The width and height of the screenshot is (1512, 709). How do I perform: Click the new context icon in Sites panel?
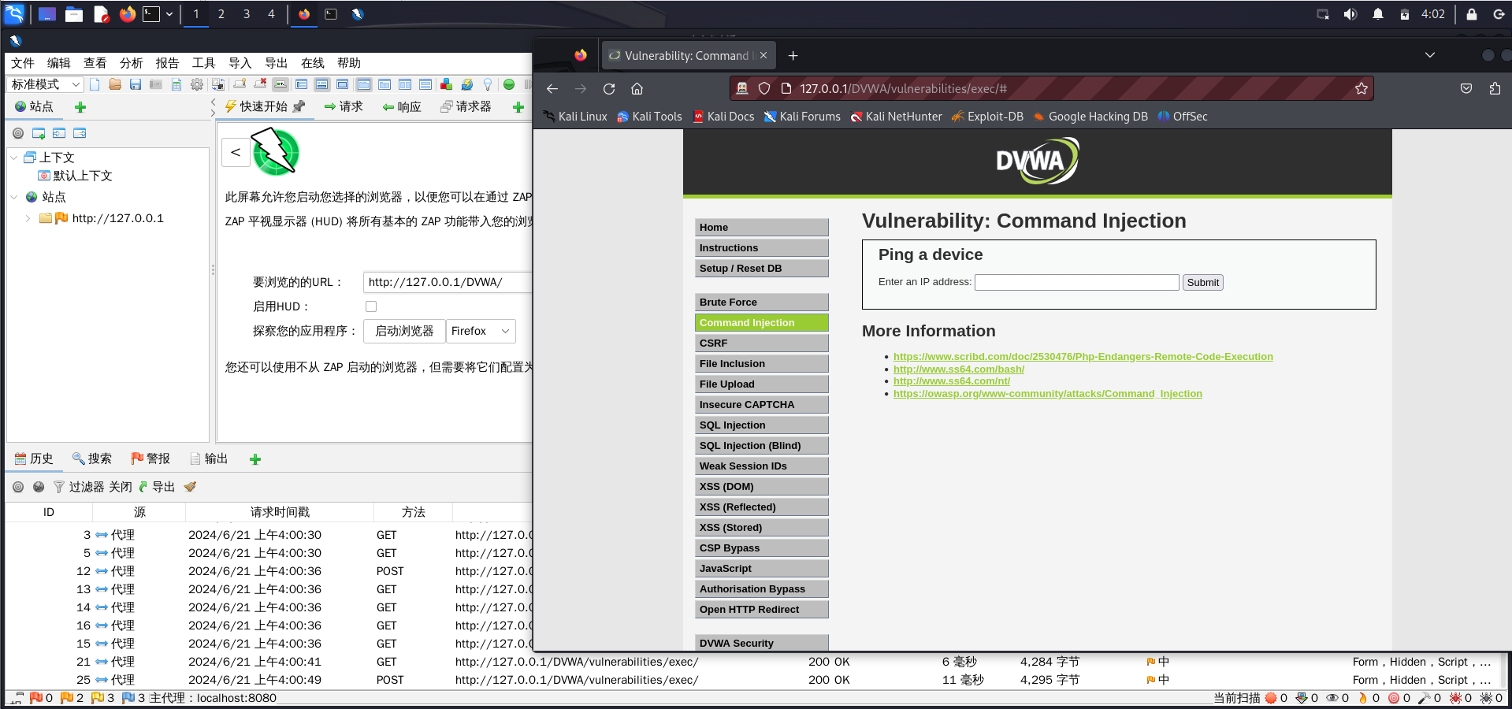click(x=39, y=133)
